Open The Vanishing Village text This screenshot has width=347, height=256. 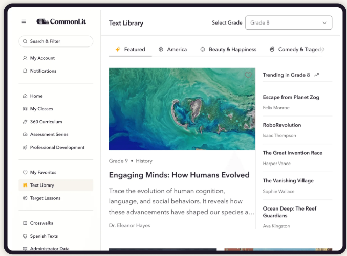point(288,181)
